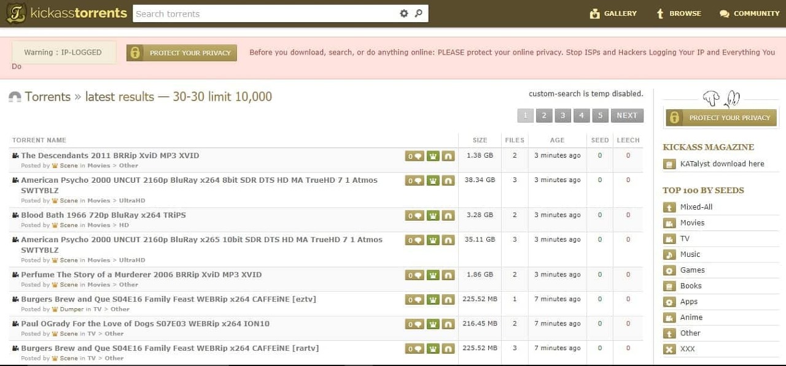Image resolution: width=786 pixels, height=366 pixels.
Task: Click the 216.45 MB size cell
Action: click(x=480, y=323)
